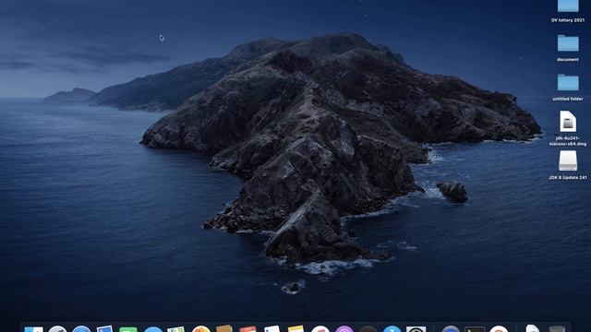Open Finder from the Dock

tap(34, 329)
